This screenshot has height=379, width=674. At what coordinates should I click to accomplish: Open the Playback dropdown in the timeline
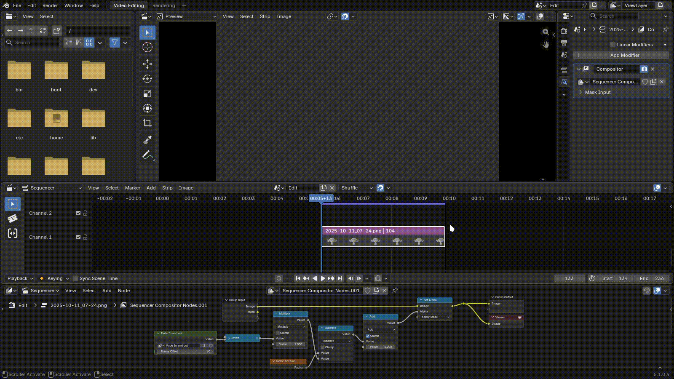click(20, 278)
